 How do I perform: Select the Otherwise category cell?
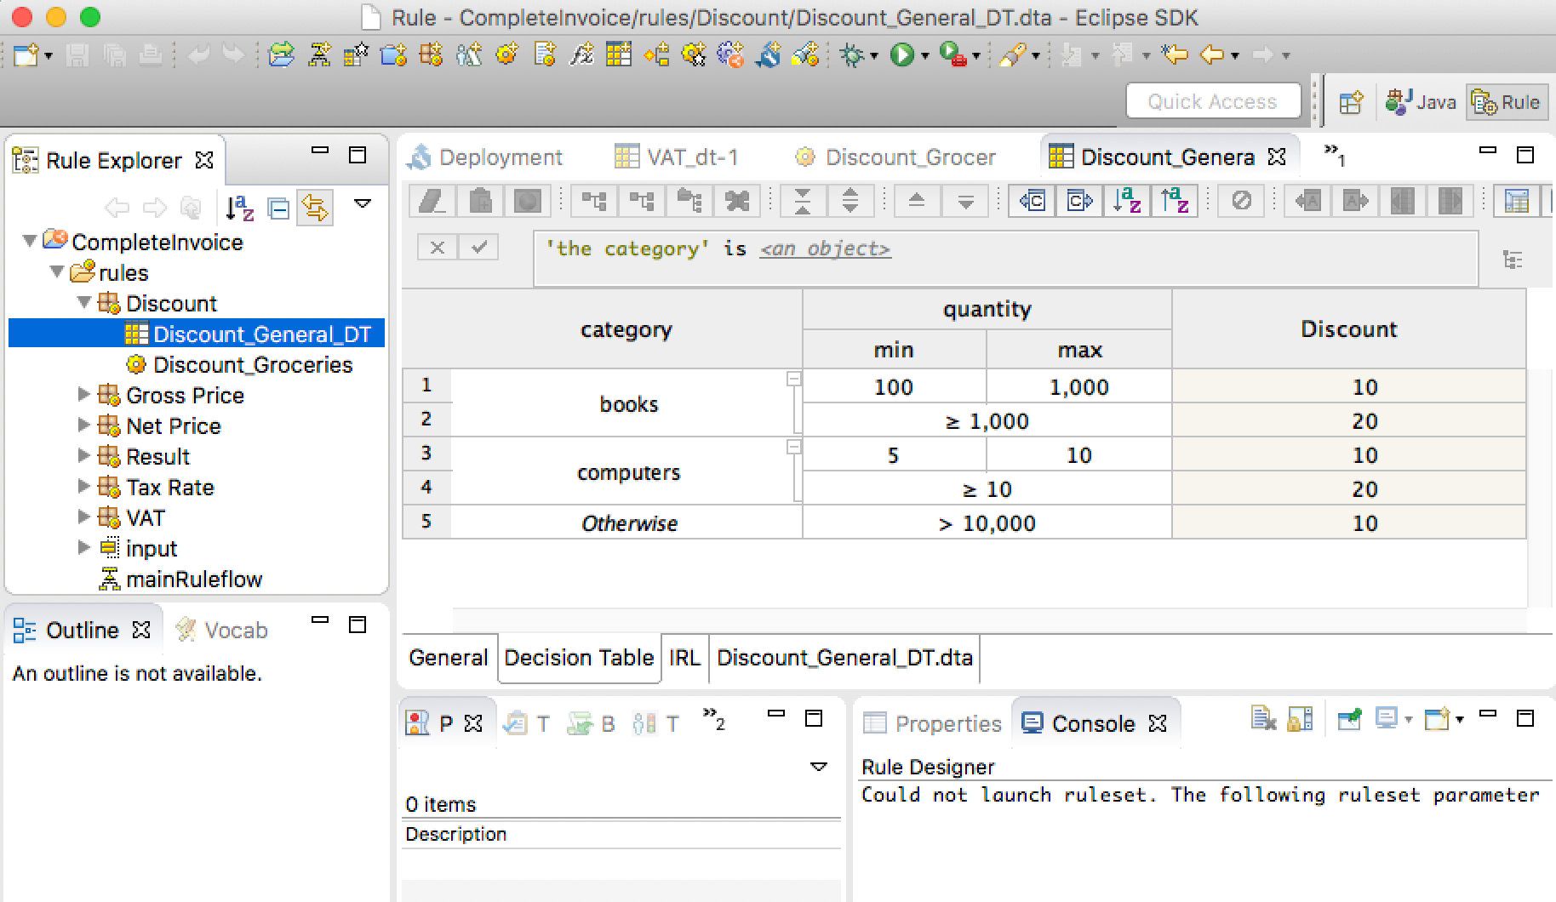pyautogui.click(x=627, y=522)
